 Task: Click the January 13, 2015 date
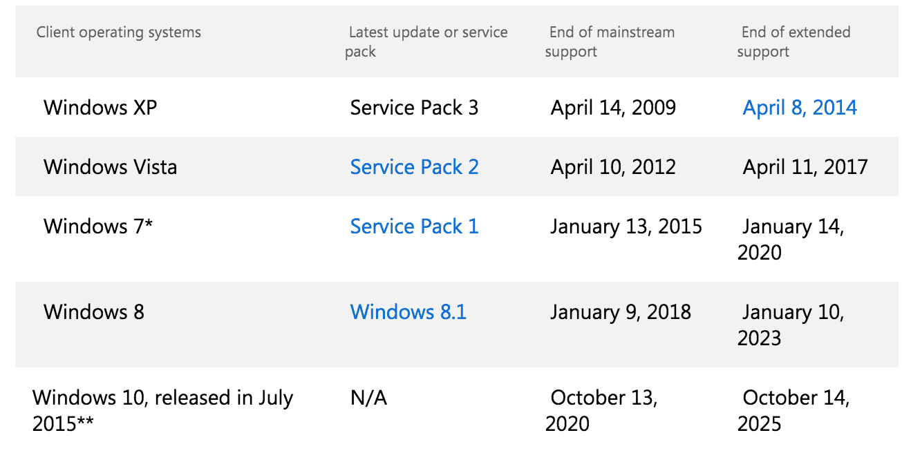pyautogui.click(x=626, y=226)
